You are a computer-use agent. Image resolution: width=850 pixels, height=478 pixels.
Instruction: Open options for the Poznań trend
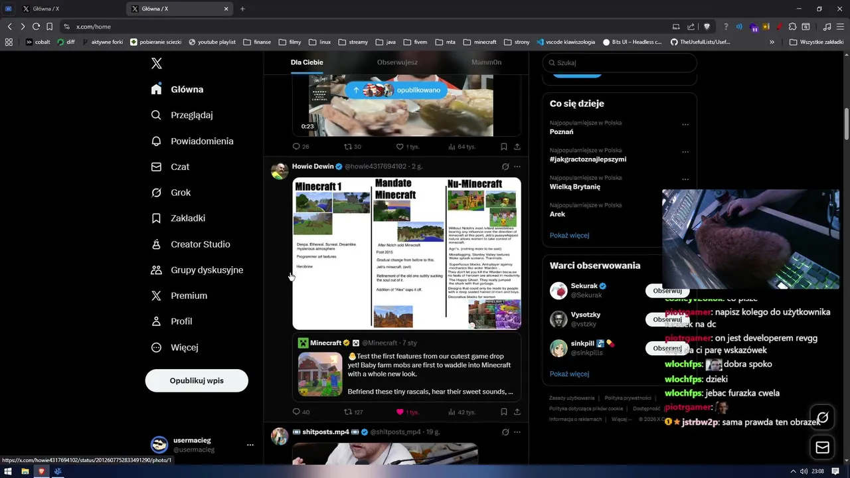click(x=685, y=124)
